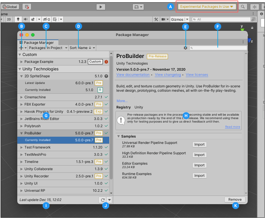
Task: Toggle scene audio speaker icon
Action: pos(26,20)
